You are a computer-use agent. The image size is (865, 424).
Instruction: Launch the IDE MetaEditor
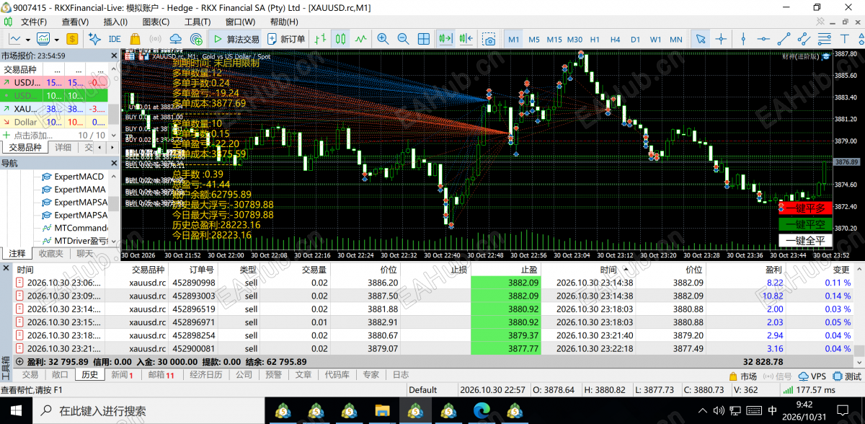coord(115,39)
